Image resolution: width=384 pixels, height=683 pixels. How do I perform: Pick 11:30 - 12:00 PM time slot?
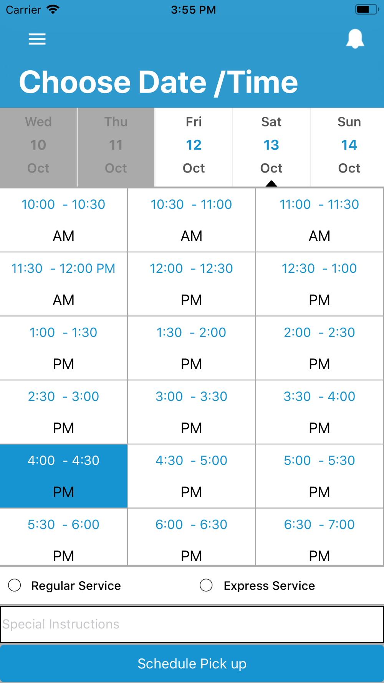coord(63,284)
